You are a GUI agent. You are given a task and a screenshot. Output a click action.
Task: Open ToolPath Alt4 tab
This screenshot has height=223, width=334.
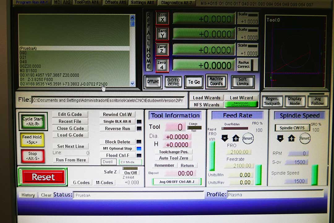click(87, 2)
